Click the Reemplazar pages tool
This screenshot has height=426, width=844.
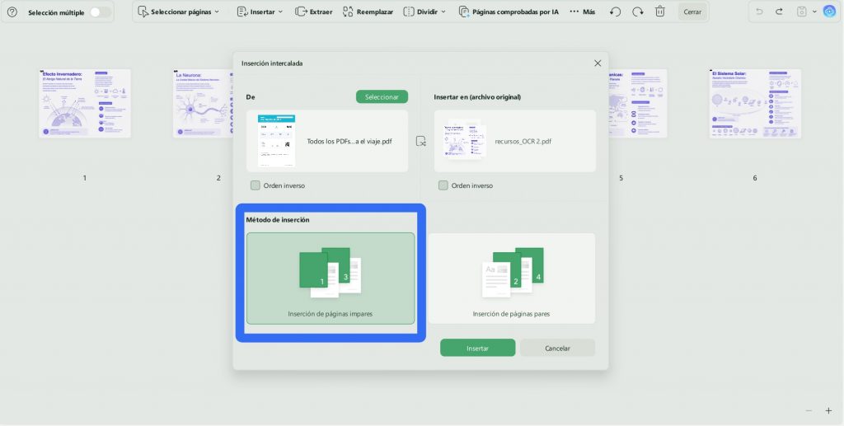pos(368,12)
